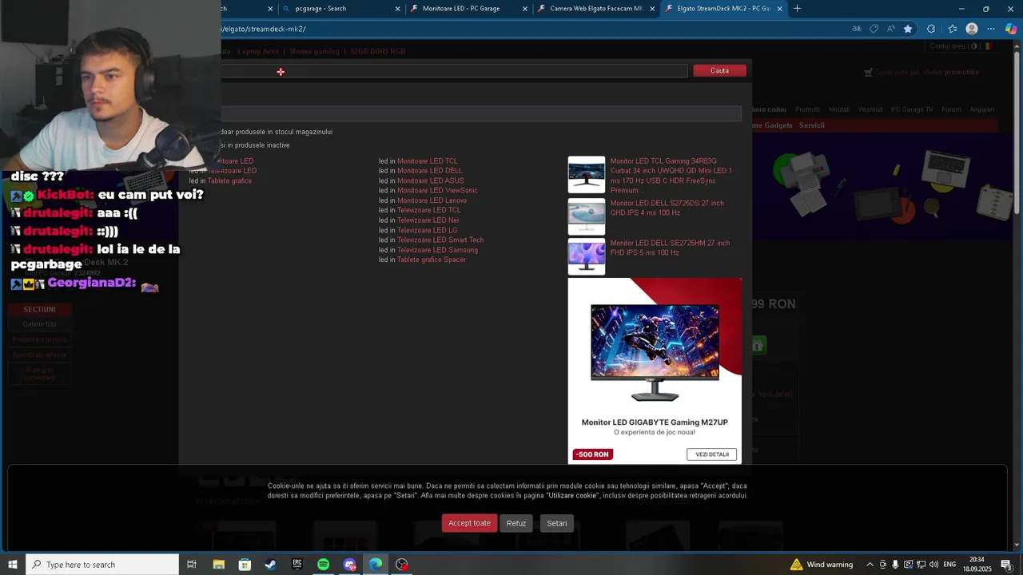Open the Monitoare LED ASUS suggestion
Image resolution: width=1023 pixels, height=575 pixels.
click(431, 180)
